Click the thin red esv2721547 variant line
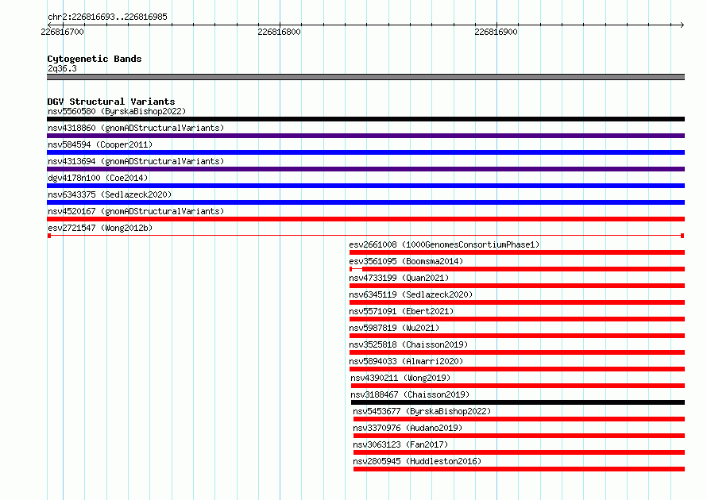Image resolution: width=707 pixels, height=500 pixels. click(x=365, y=236)
